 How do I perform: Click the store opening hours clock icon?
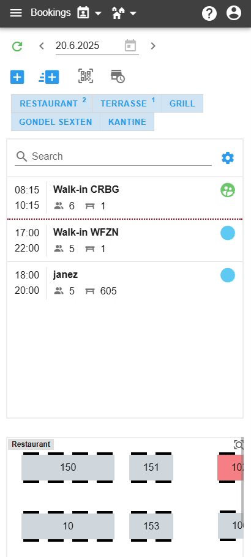[x=118, y=77]
